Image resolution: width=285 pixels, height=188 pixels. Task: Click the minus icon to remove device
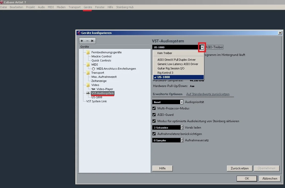click(x=87, y=41)
